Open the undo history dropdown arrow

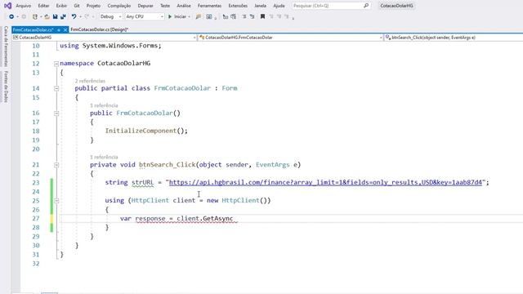pyautogui.click(x=80, y=16)
